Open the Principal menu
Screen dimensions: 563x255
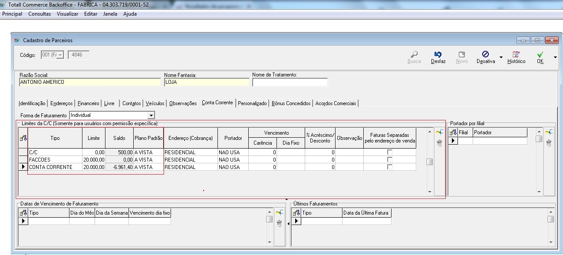(12, 14)
